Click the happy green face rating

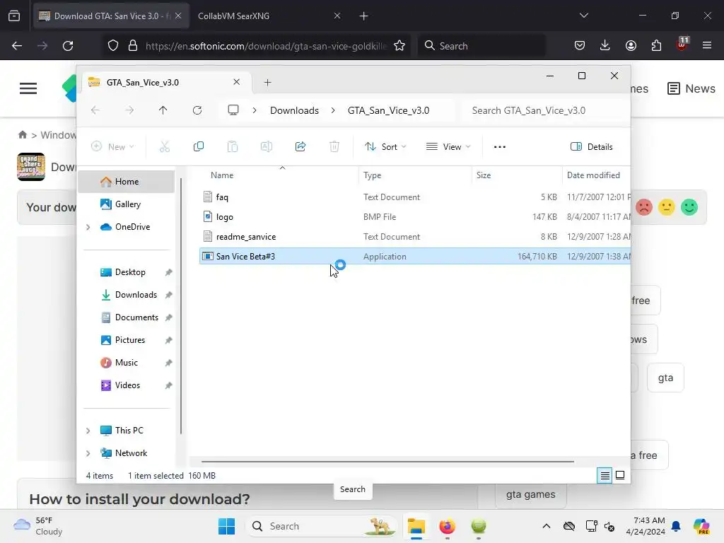click(689, 207)
